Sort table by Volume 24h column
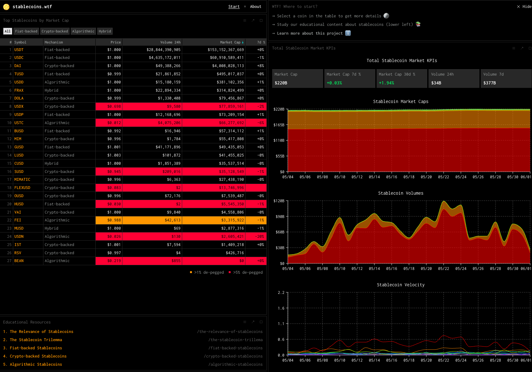This screenshot has width=532, height=372. pyautogui.click(x=170, y=42)
